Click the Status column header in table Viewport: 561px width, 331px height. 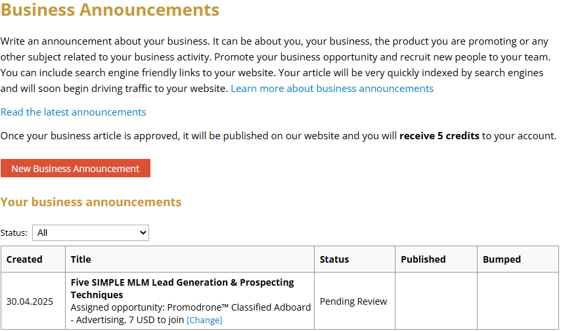tap(334, 259)
